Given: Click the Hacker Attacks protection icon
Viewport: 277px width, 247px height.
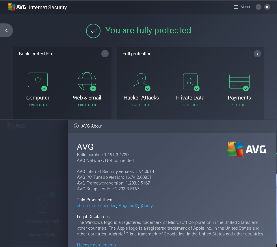Looking at the screenshot, I should coord(141,81).
